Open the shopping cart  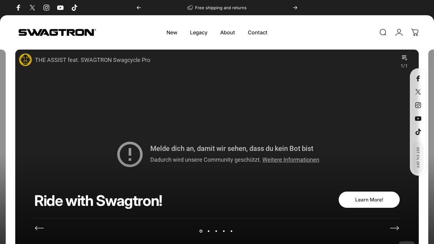pos(415,32)
